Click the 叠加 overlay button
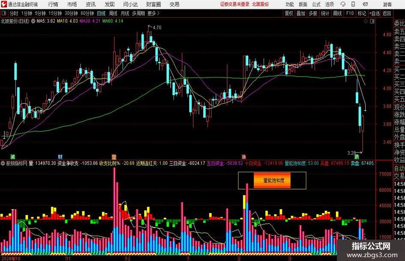The height and width of the screenshot is (261, 405). pyautogui.click(x=301, y=13)
